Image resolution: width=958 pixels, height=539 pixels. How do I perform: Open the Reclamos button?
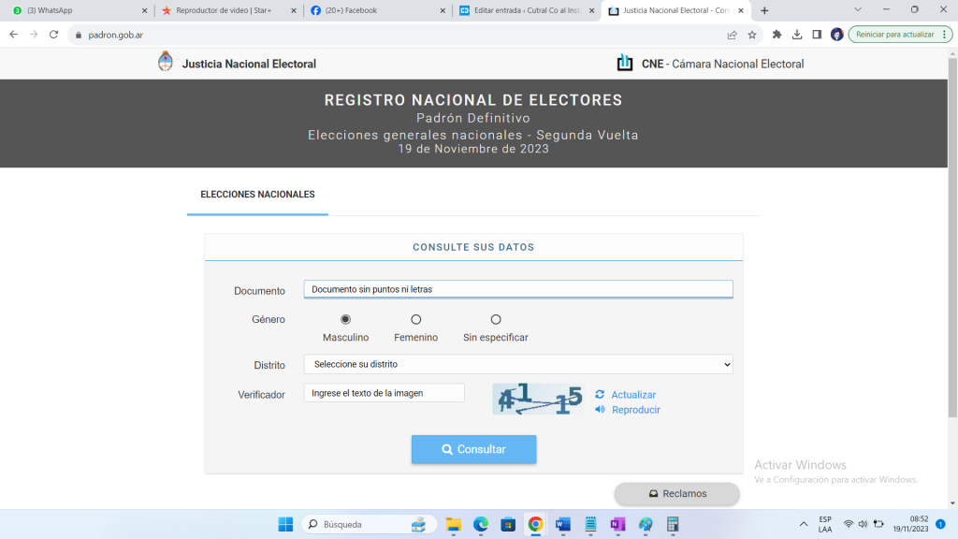click(x=676, y=493)
